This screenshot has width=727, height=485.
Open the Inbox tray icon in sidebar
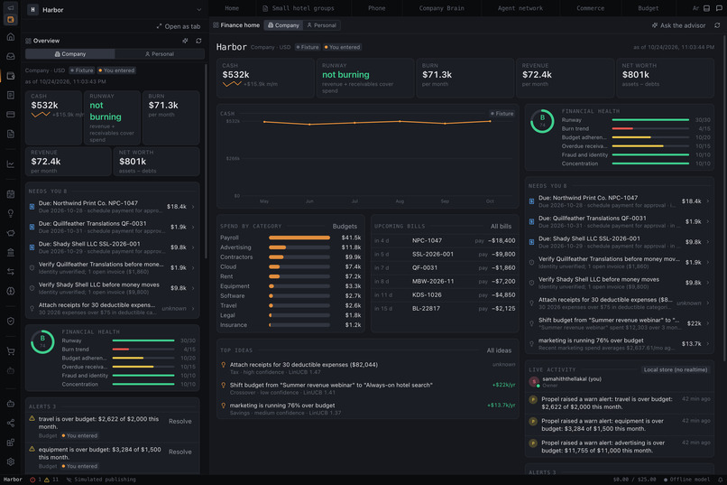pos(10,56)
